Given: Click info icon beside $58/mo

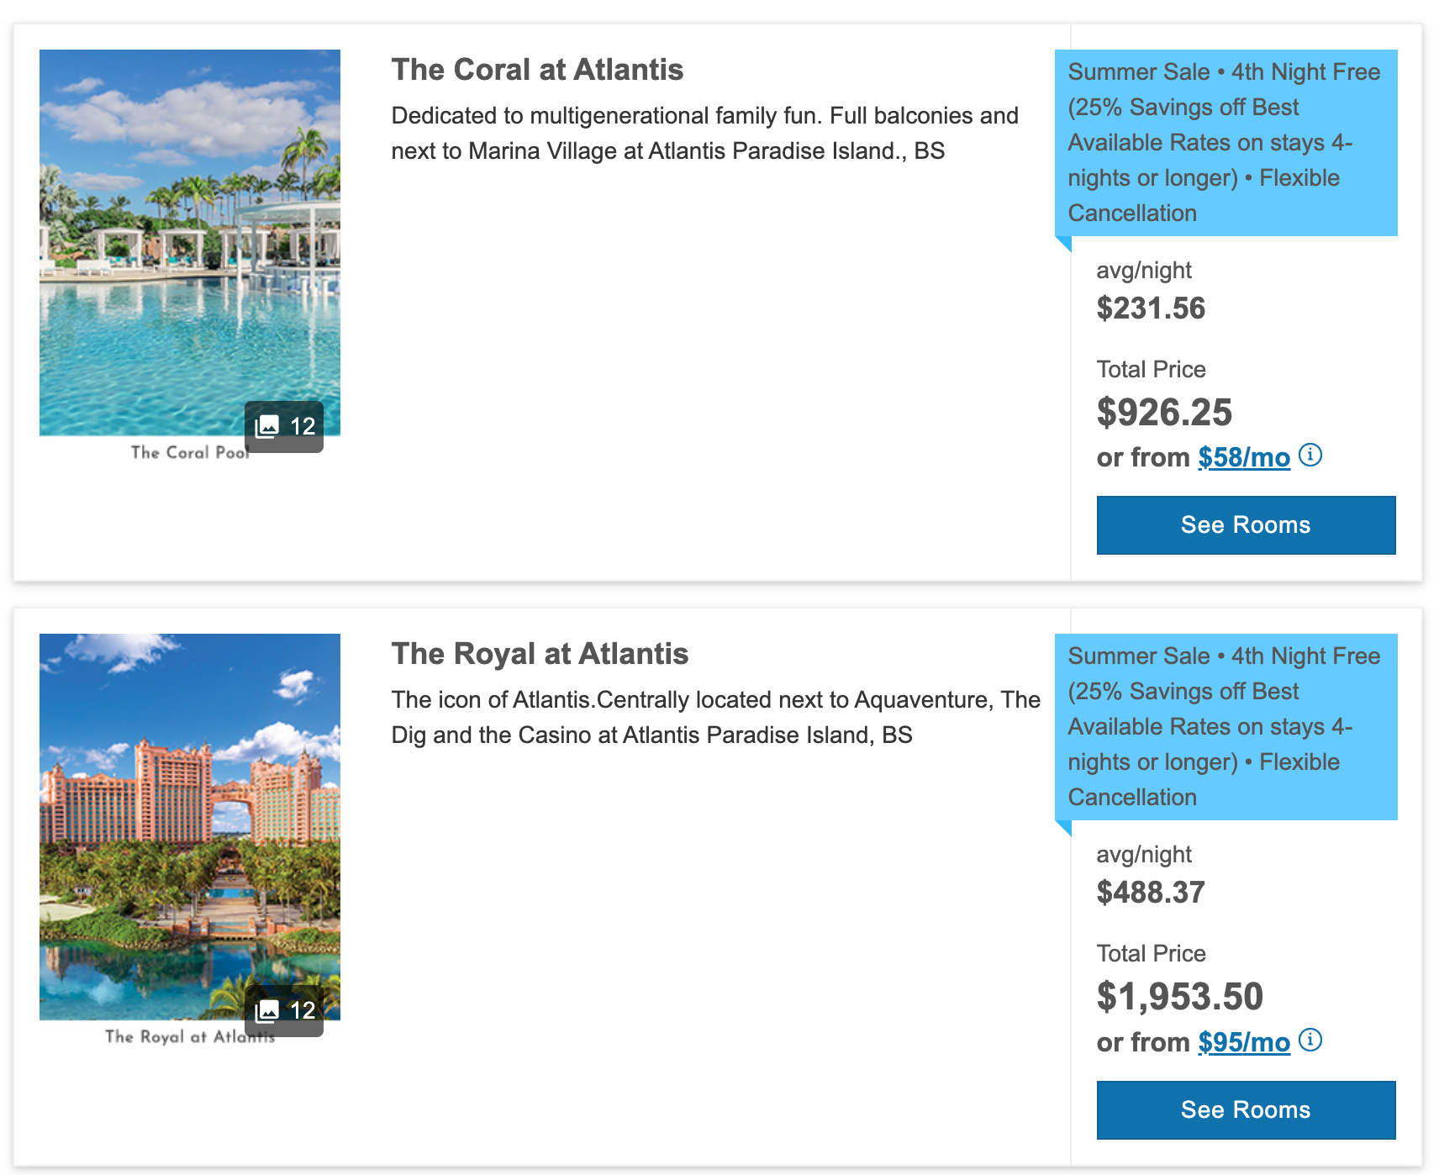Looking at the screenshot, I should click(1310, 456).
